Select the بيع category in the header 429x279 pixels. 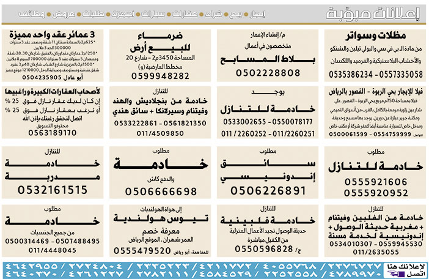coord(235,14)
